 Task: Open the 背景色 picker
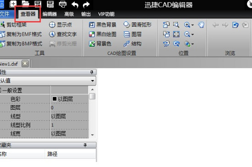click(100, 43)
